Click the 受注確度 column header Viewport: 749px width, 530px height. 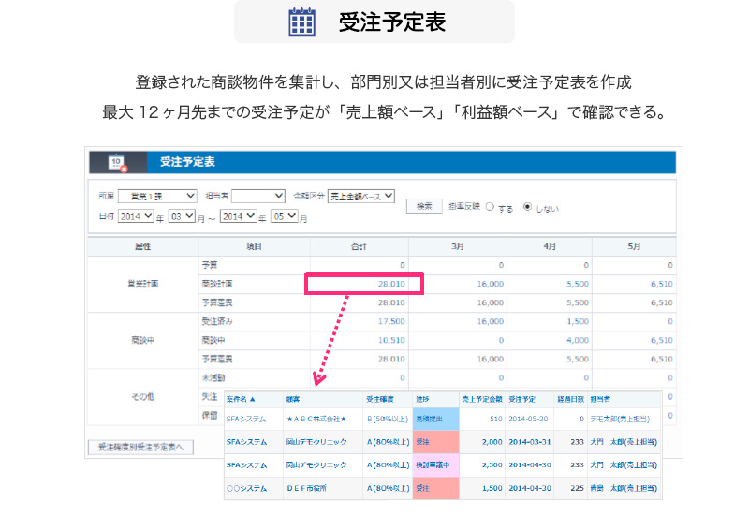coord(379,398)
